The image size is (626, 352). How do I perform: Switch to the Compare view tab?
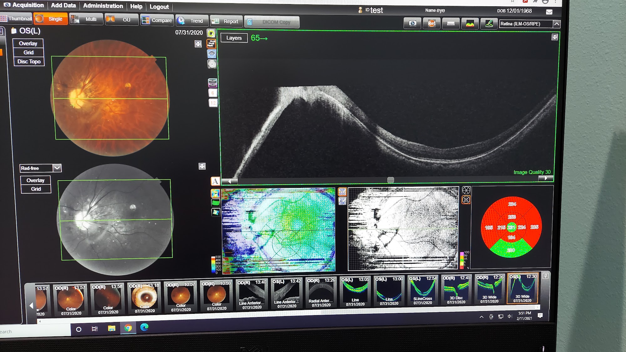click(157, 20)
